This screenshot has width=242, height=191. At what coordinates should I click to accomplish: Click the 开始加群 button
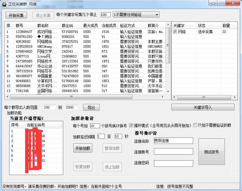[x=83, y=148]
